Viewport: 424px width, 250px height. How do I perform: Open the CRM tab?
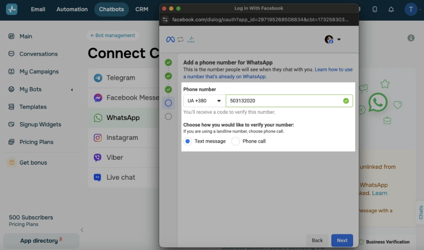(142, 9)
